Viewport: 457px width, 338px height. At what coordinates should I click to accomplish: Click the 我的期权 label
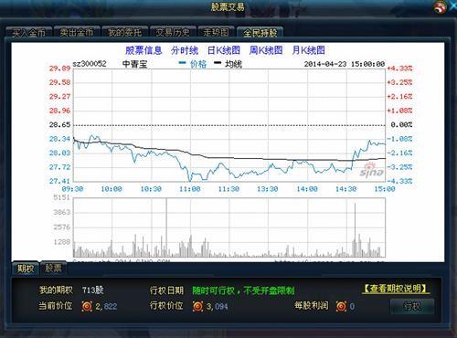[x=56, y=290]
